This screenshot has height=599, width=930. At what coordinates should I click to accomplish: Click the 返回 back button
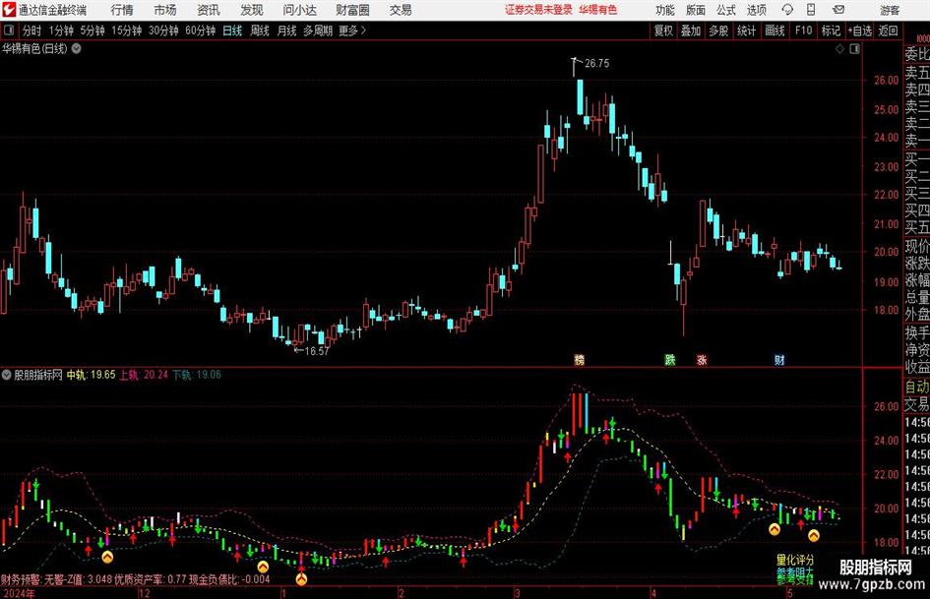coord(888,30)
